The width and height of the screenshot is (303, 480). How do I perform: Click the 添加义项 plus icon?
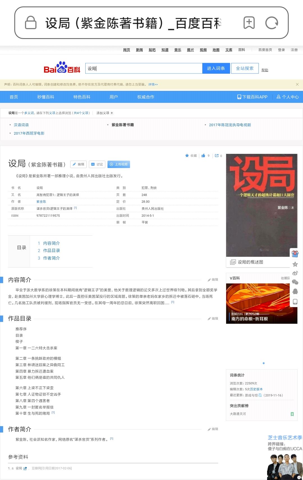pos(112,113)
